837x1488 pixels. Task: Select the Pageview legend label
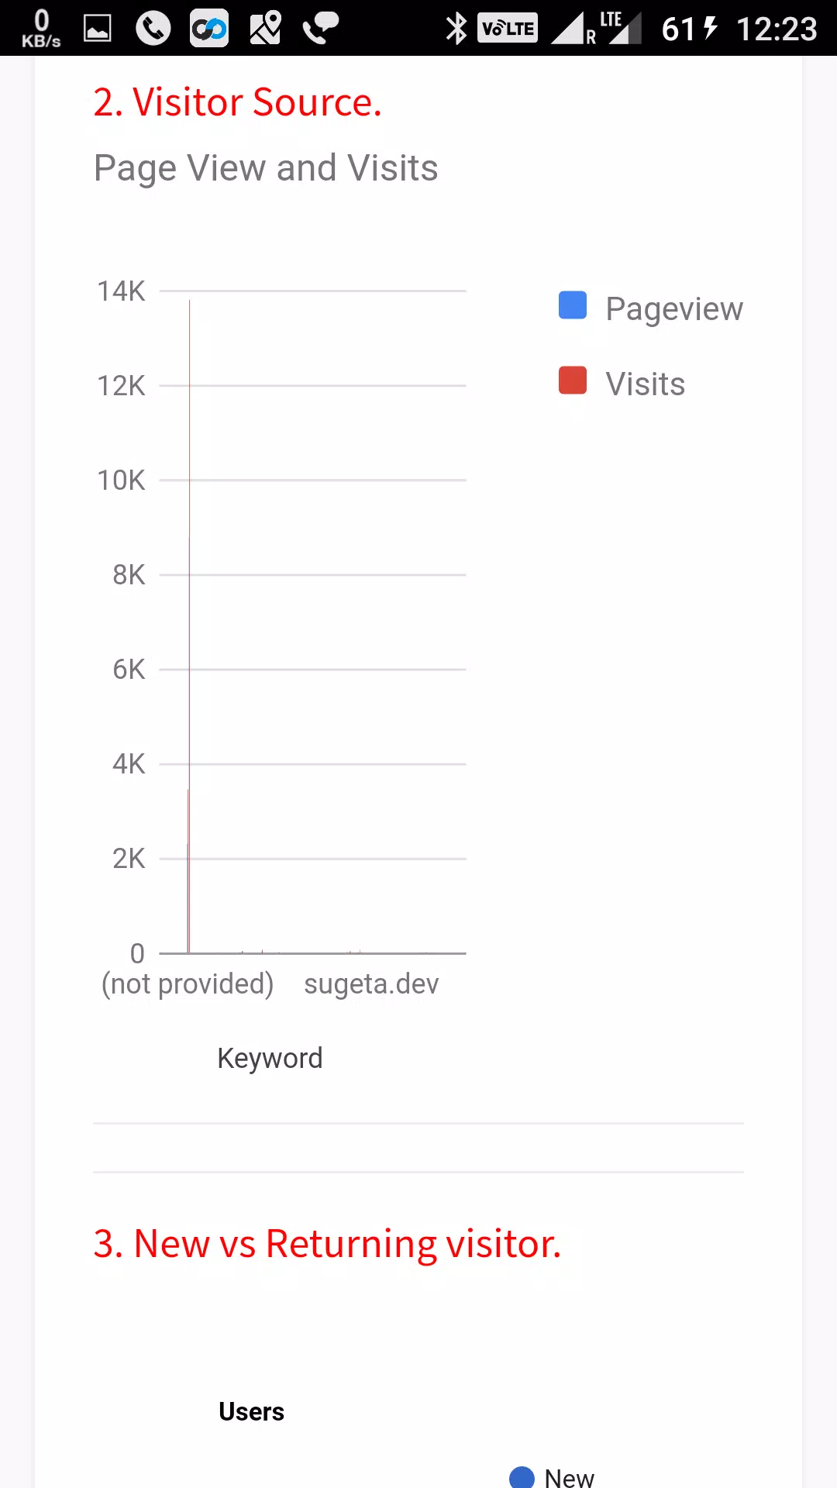pyautogui.click(x=674, y=308)
